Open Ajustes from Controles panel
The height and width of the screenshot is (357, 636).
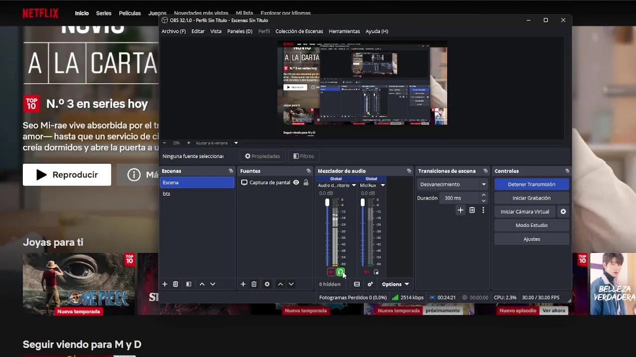point(532,239)
